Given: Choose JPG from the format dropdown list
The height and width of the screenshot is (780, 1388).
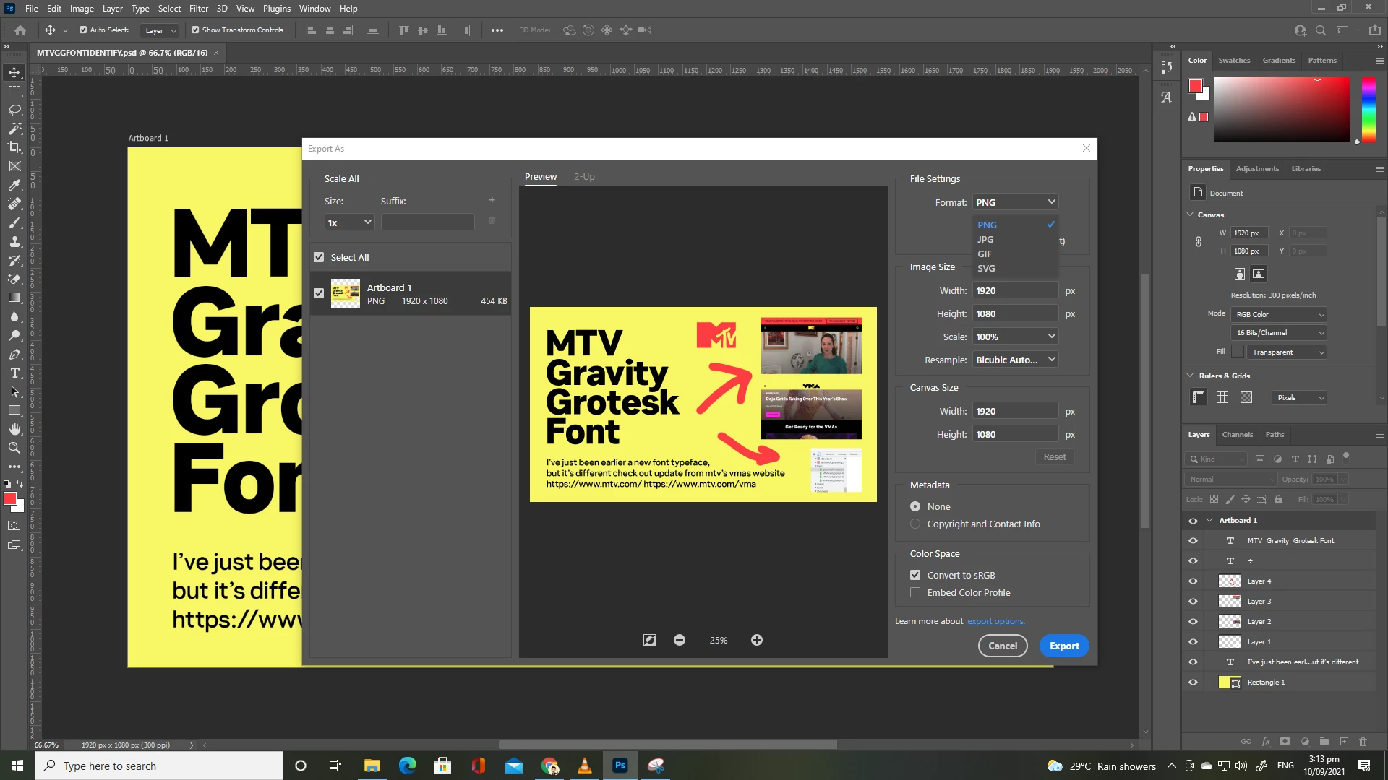Looking at the screenshot, I should click(x=985, y=240).
